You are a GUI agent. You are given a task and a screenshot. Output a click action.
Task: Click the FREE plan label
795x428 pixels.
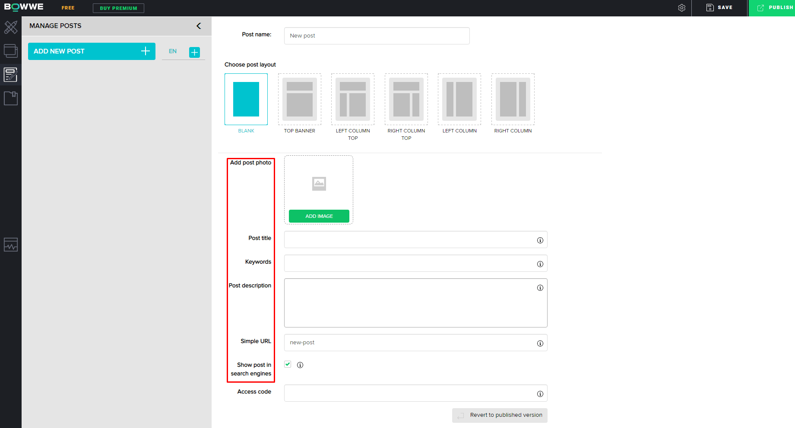point(68,8)
